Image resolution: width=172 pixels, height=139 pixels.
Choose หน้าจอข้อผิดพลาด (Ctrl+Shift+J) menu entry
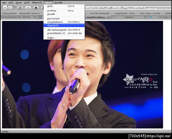pos(64,22)
